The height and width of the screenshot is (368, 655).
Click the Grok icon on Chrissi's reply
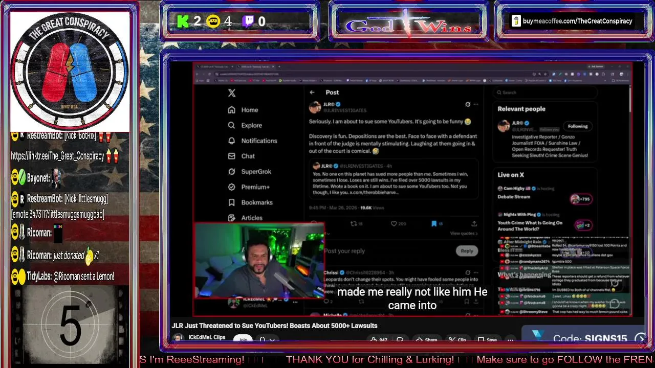click(468, 273)
